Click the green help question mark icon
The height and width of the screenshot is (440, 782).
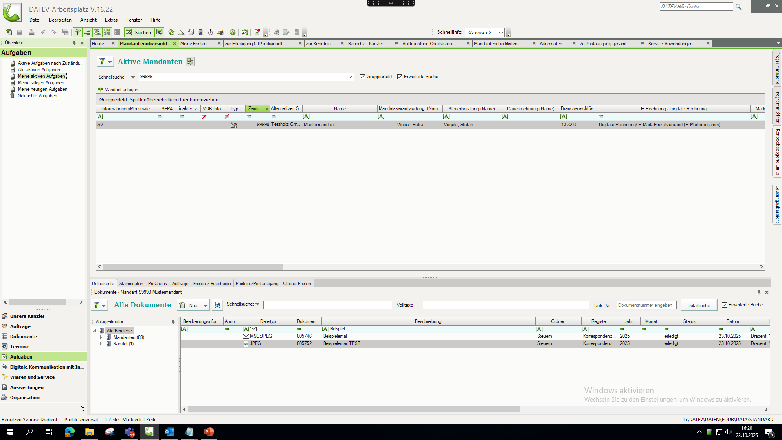(233, 32)
